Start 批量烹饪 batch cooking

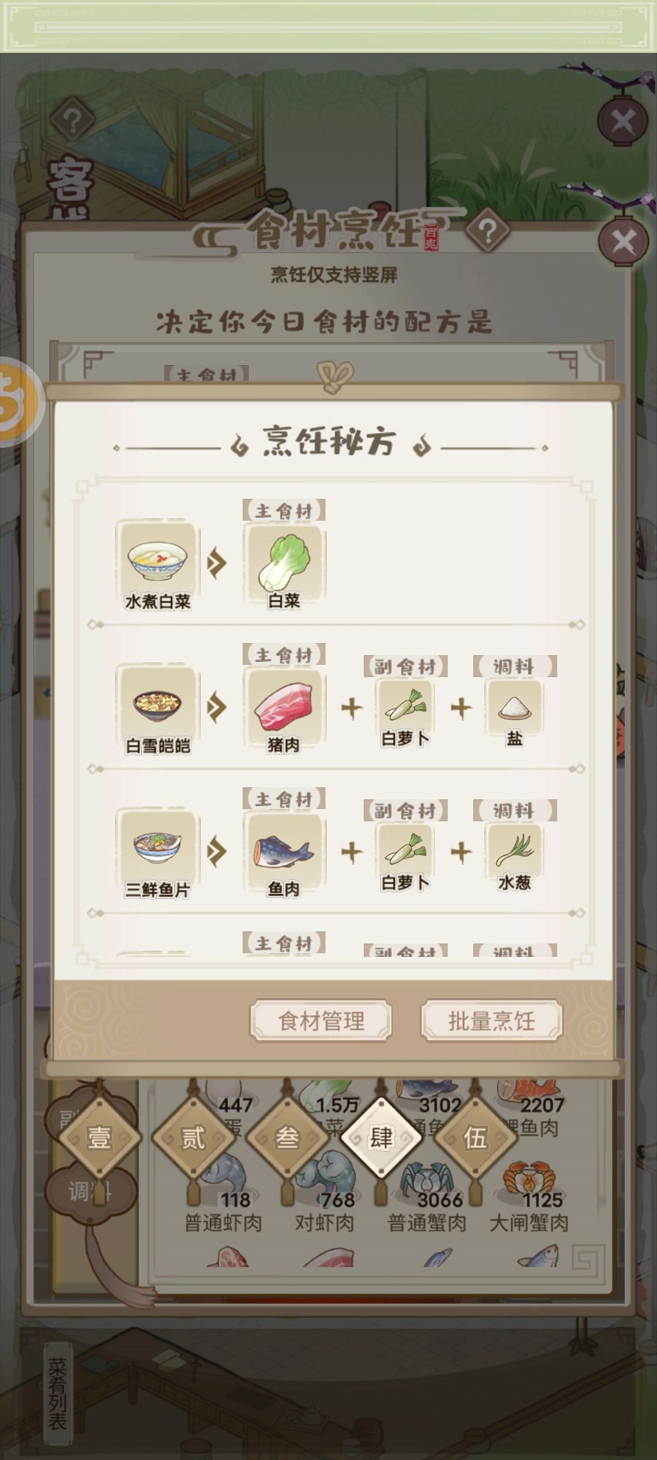tap(492, 1021)
